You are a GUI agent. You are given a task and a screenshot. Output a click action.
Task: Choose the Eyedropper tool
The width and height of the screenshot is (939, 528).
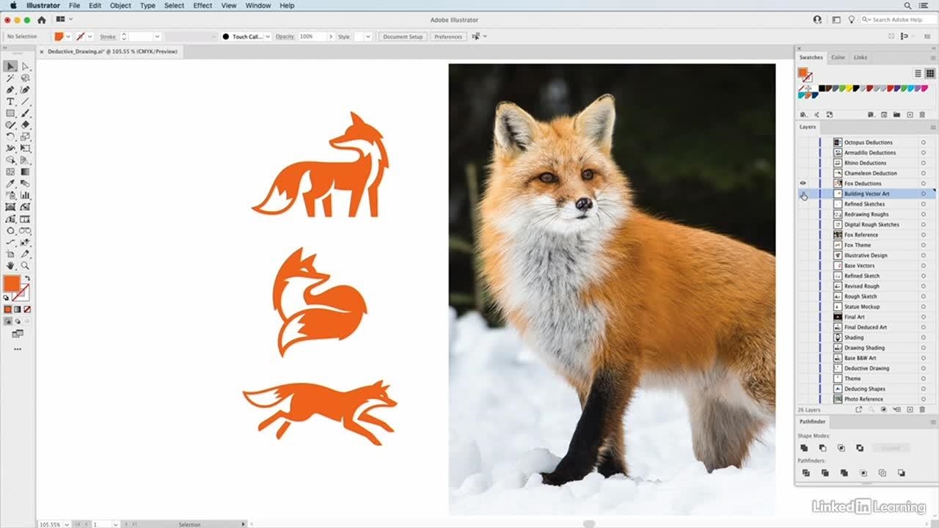click(10, 184)
